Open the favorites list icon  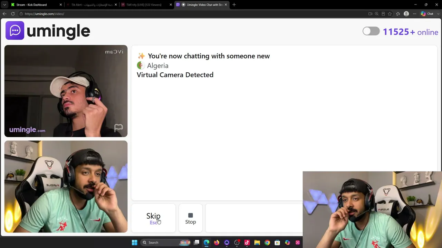point(398,14)
